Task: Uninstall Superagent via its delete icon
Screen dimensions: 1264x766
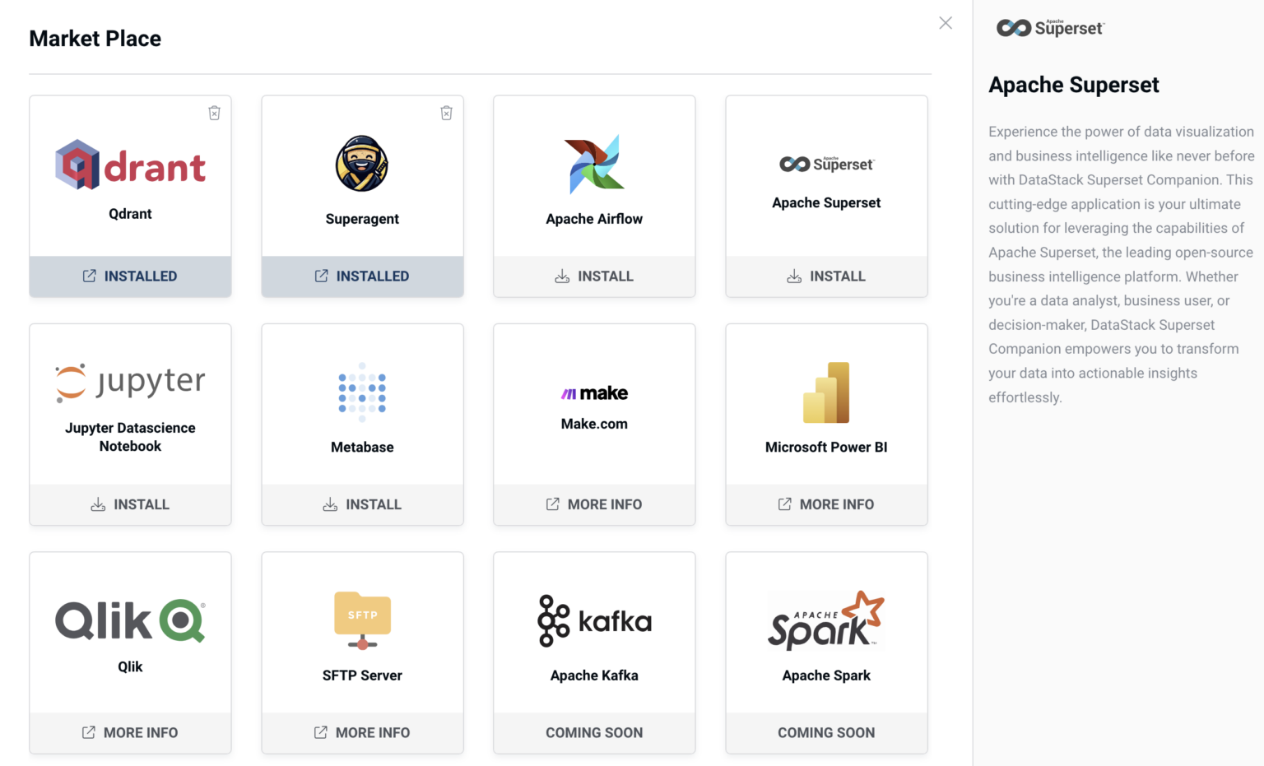Action: [x=447, y=113]
